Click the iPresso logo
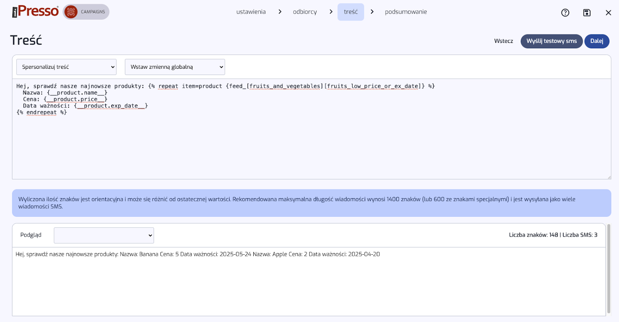 coord(35,12)
